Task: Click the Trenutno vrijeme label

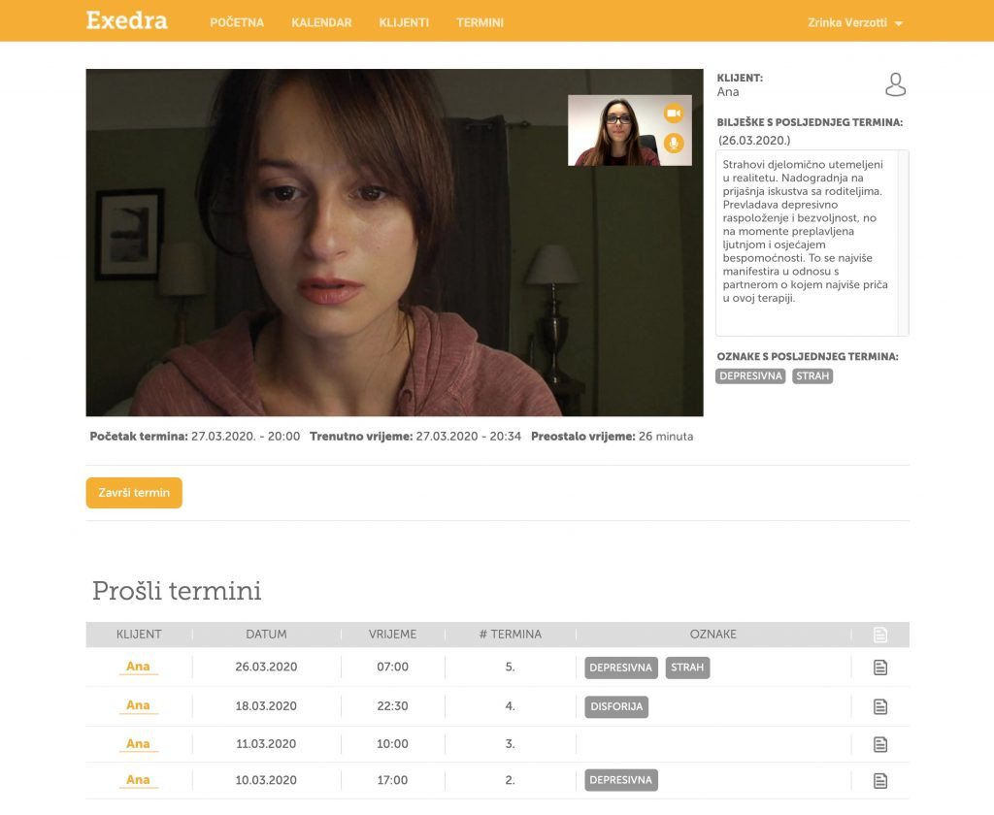Action: coord(361,437)
